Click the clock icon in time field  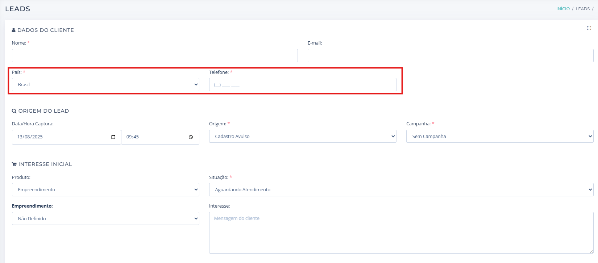pyautogui.click(x=191, y=137)
